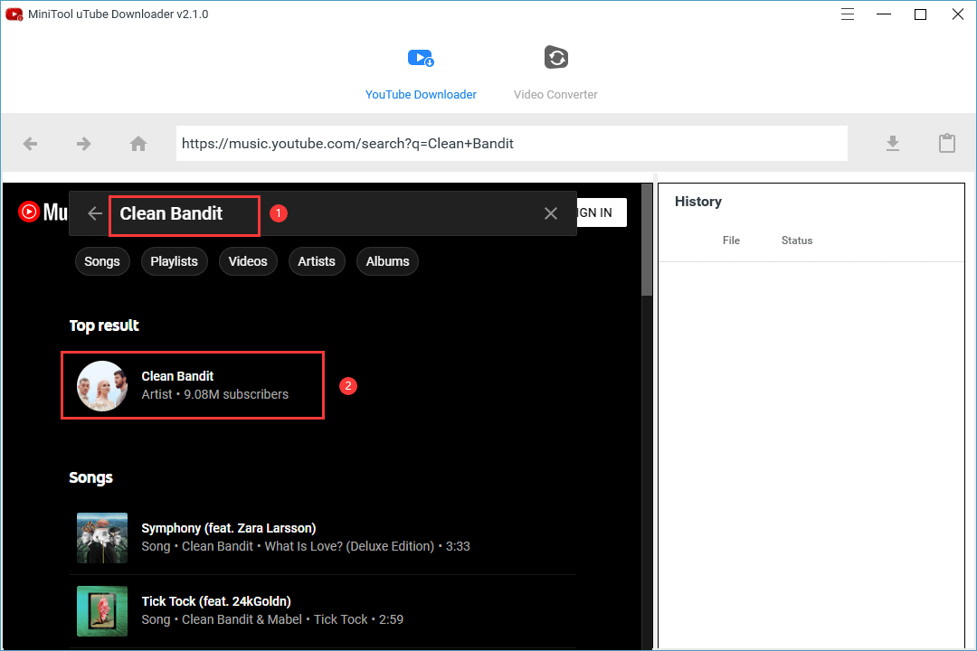Select the Songs filter chip
Viewport: 977px width, 651px height.
click(x=102, y=260)
